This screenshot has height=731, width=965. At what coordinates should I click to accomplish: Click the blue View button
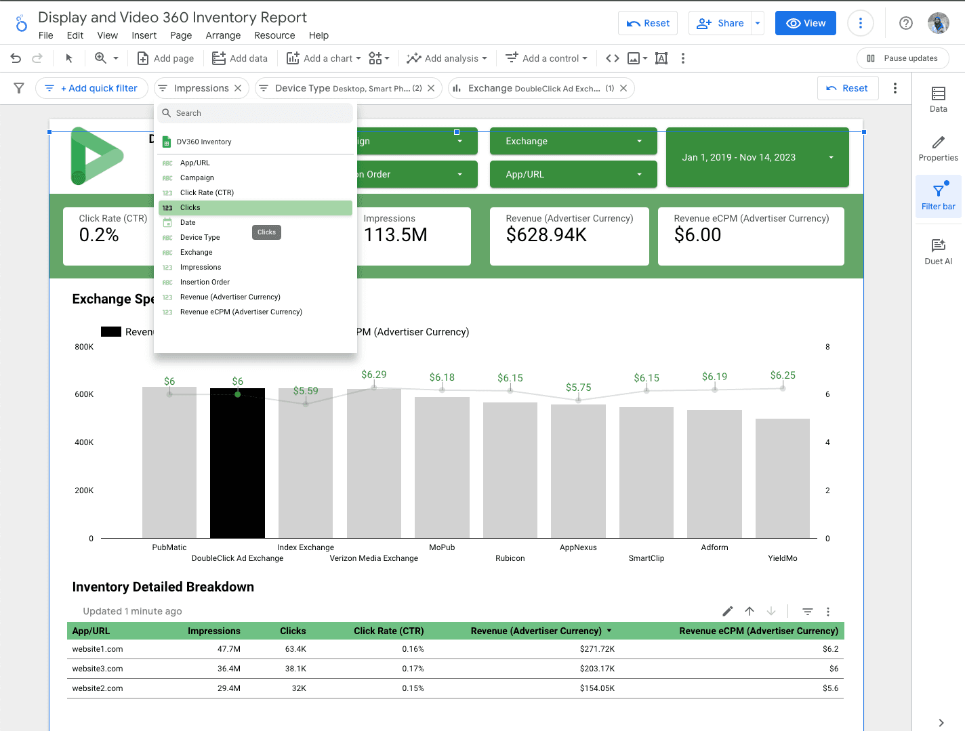pyautogui.click(x=806, y=23)
